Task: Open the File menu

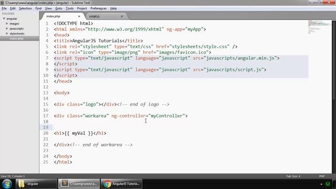Action: tap(4, 8)
